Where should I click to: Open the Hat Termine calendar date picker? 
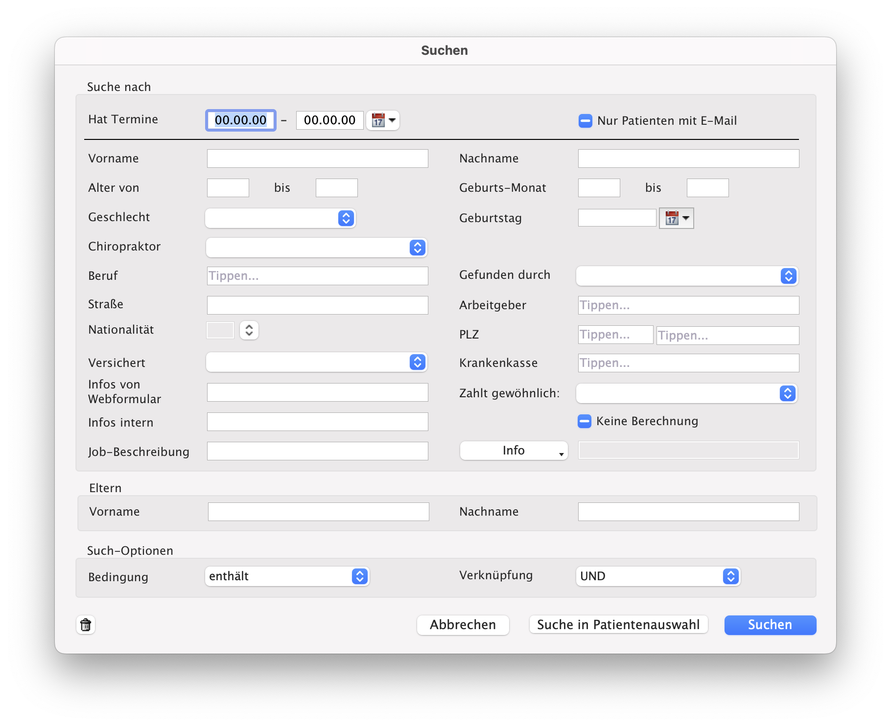383,120
